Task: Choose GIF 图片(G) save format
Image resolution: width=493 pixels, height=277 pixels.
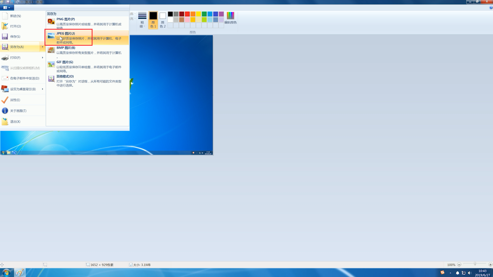Action: [88, 67]
